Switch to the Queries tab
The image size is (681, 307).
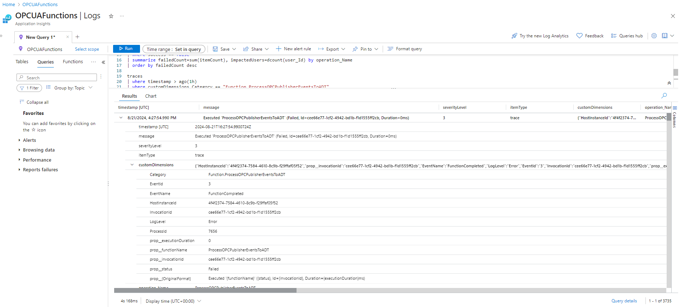coord(46,62)
